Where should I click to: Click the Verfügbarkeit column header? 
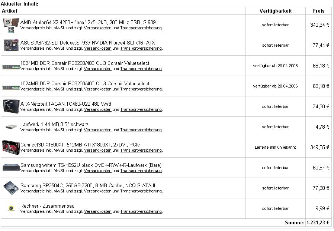[276, 11]
